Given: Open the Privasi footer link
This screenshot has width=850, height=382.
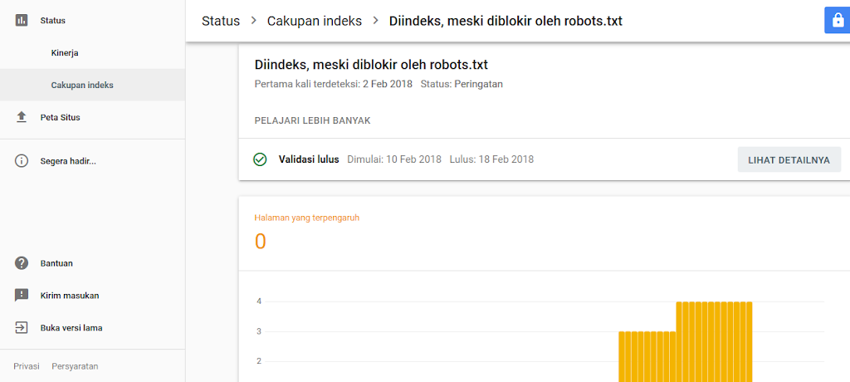Looking at the screenshot, I should tap(27, 366).
